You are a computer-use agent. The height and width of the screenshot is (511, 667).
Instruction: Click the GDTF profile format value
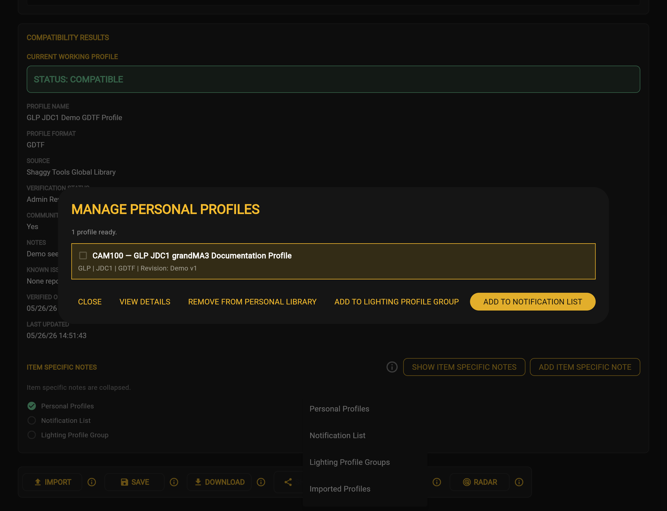pyautogui.click(x=36, y=145)
